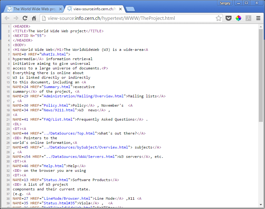Screen dimensions: 265x209
Task: Open Administration/Mailing/Overview.html link
Action: [x=84, y=96]
